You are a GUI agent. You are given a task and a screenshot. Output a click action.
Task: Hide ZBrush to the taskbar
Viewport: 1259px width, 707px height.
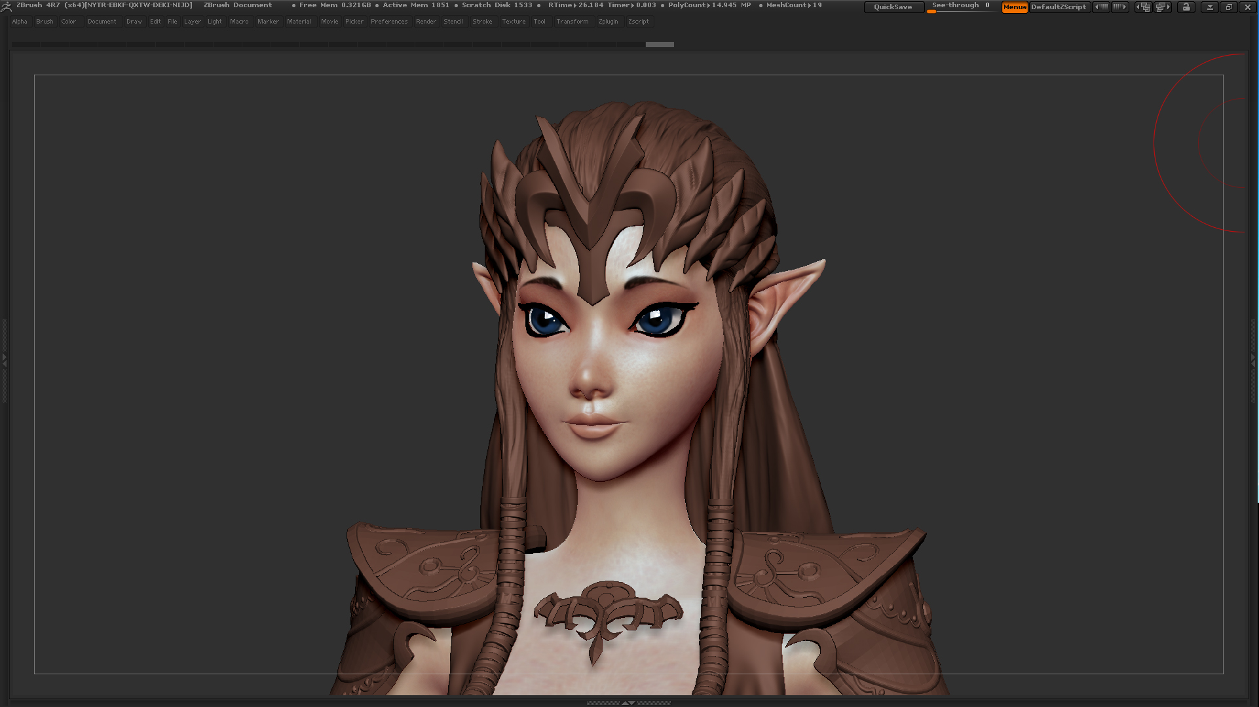1210,7
